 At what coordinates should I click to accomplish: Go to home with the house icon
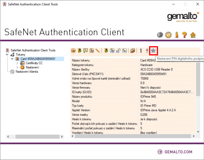click(193, 35)
